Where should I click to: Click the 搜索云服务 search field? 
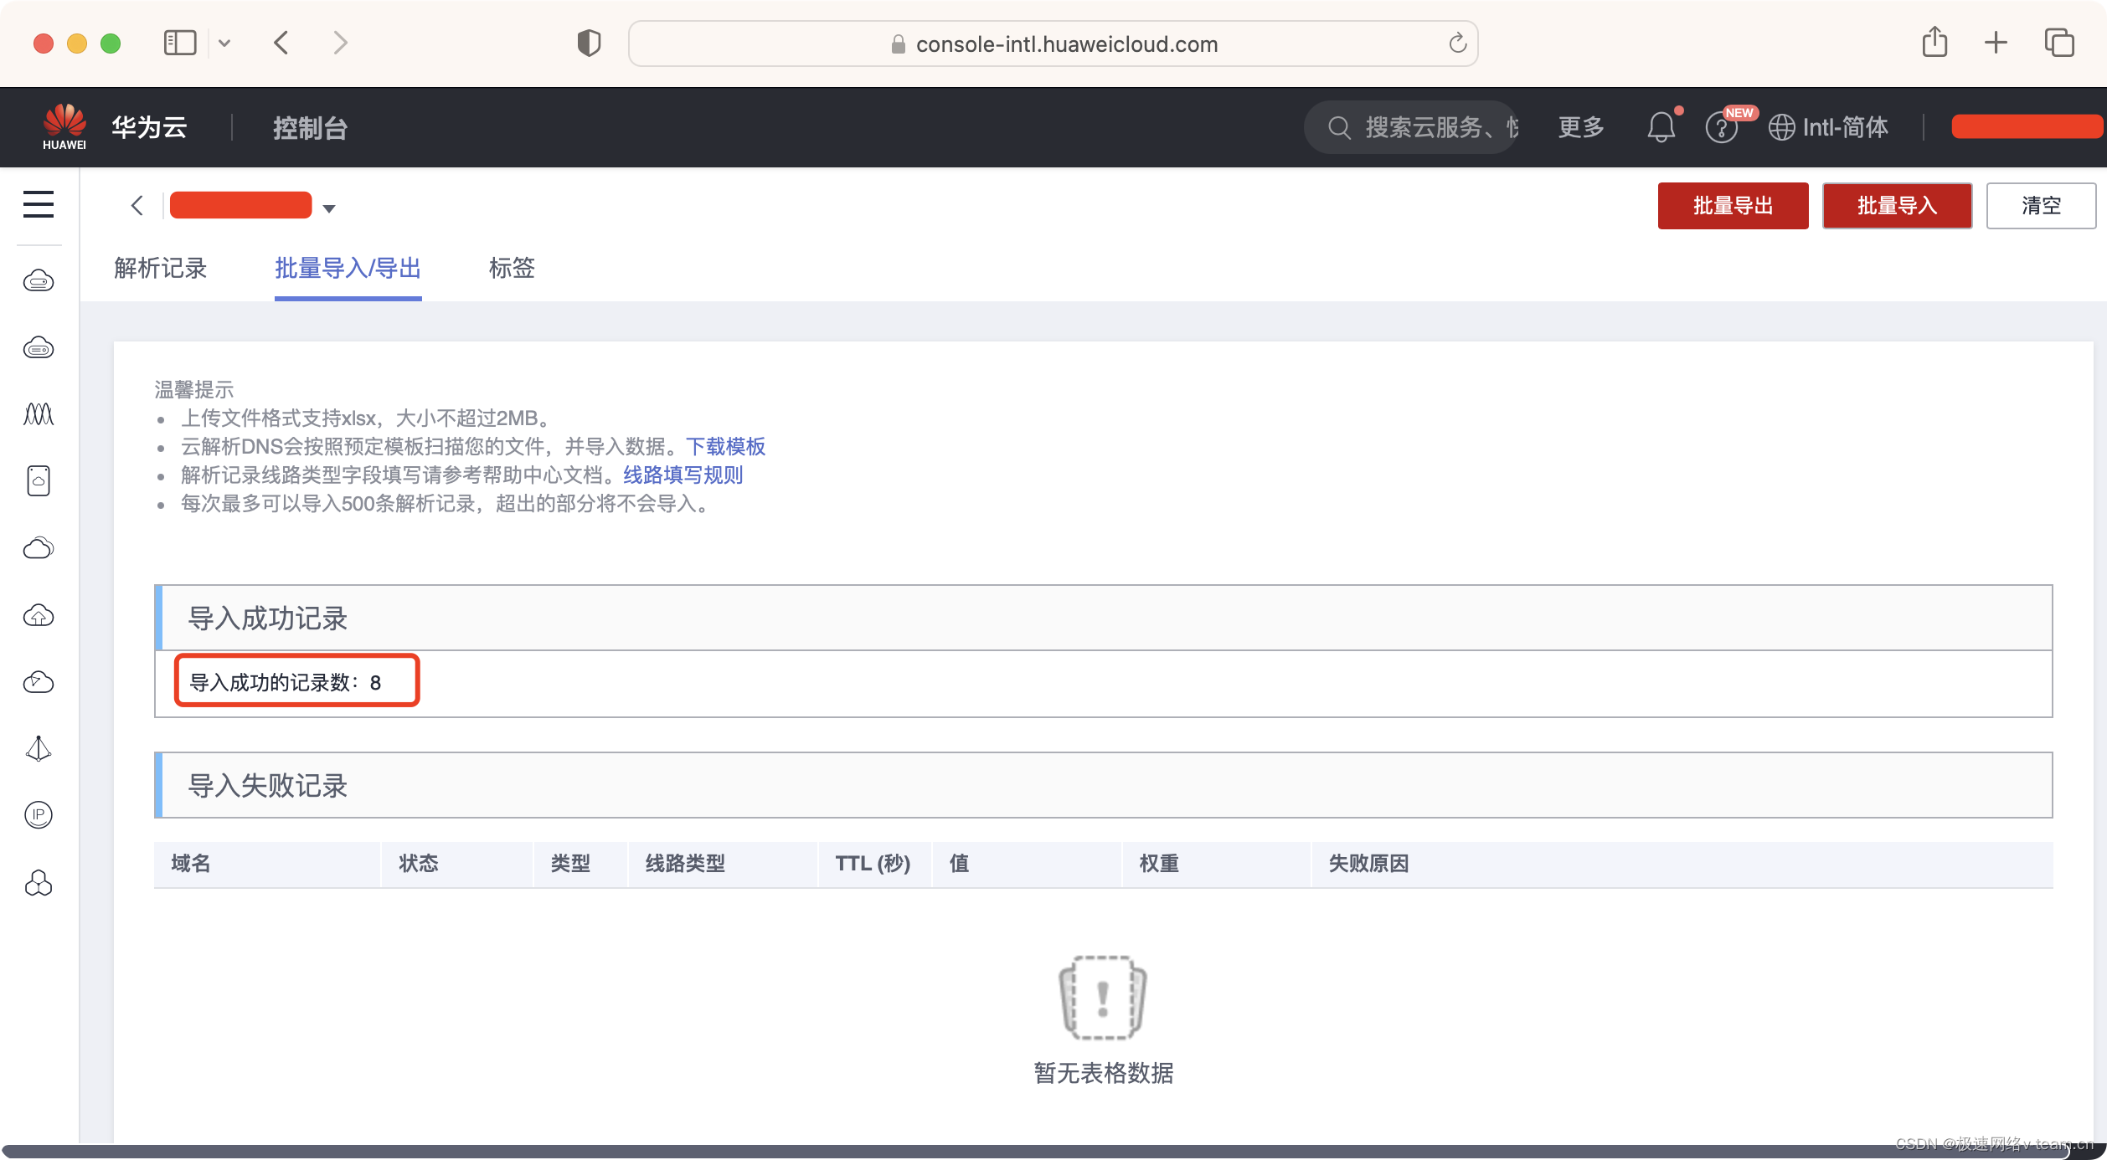pos(1424,127)
